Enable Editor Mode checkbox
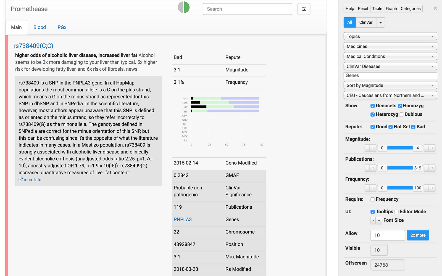The image size is (442, 276). coord(396,212)
